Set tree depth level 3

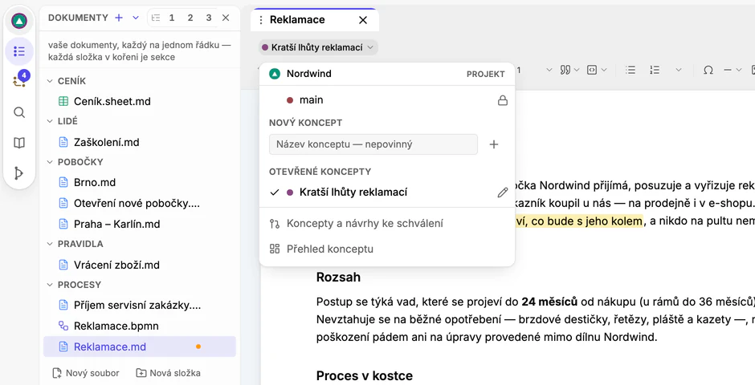point(209,18)
